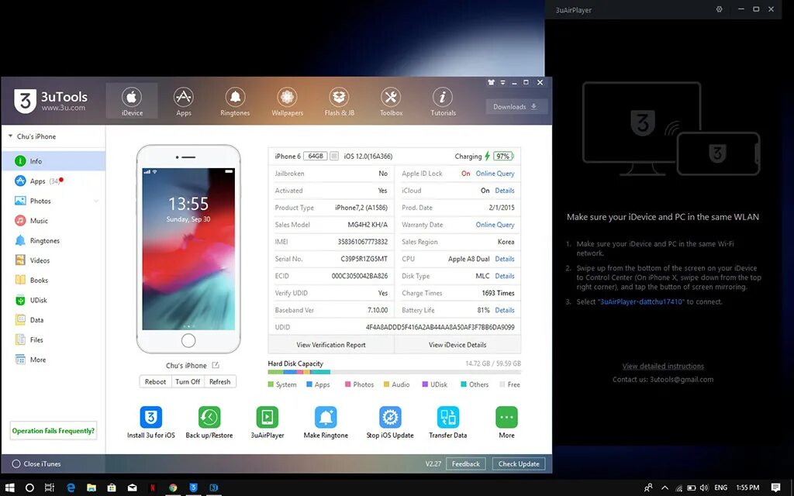Open View Verification Report
Viewport: 794px width, 496px height.
click(330, 345)
